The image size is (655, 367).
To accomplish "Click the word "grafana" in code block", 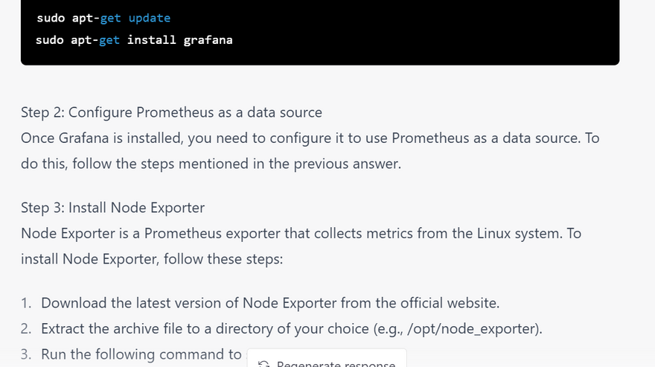I will click(x=208, y=39).
